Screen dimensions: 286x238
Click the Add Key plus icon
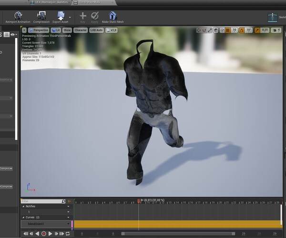tap(83, 16)
